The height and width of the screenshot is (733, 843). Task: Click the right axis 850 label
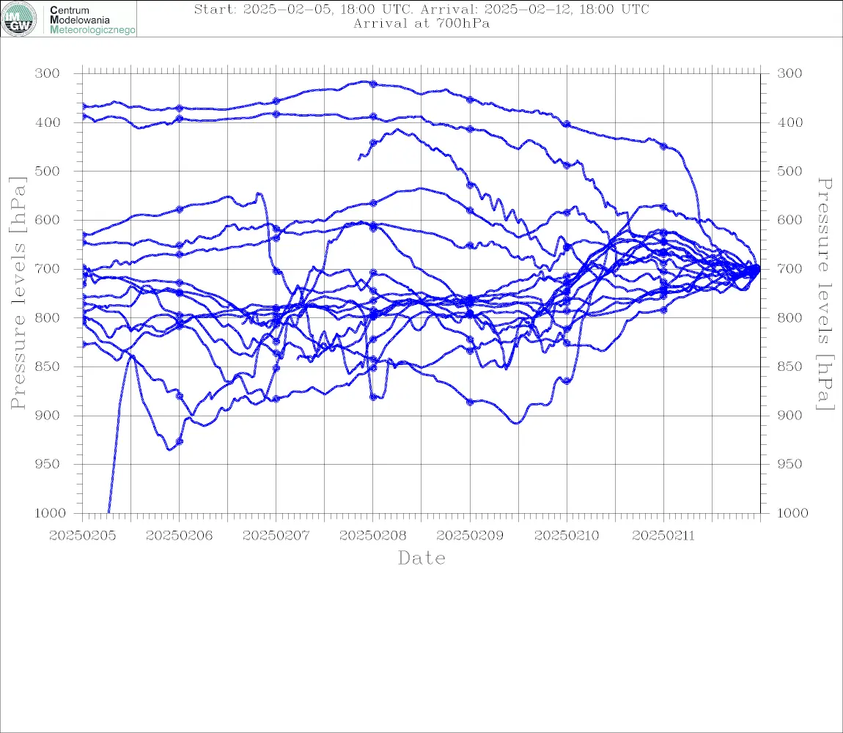coord(789,366)
